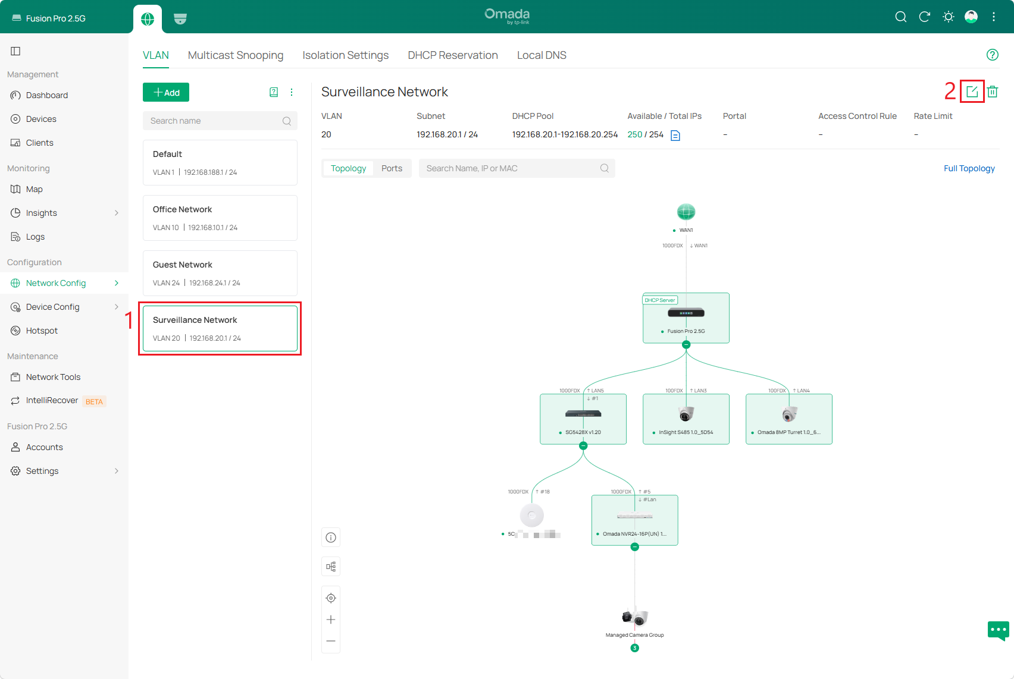Open the DHCP Reservation tab
Screen dimensions: 1014x679
point(453,55)
